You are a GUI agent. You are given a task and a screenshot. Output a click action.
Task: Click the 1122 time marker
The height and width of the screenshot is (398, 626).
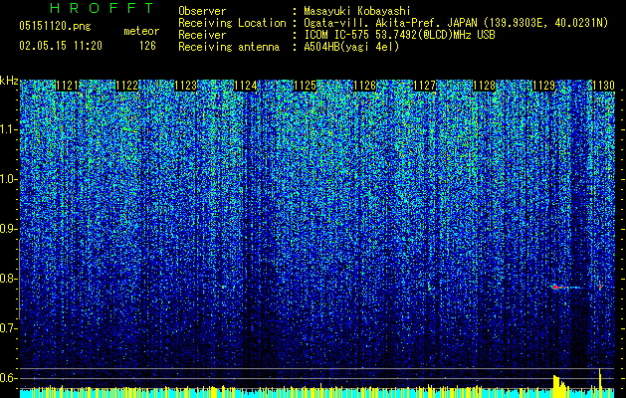point(127,86)
